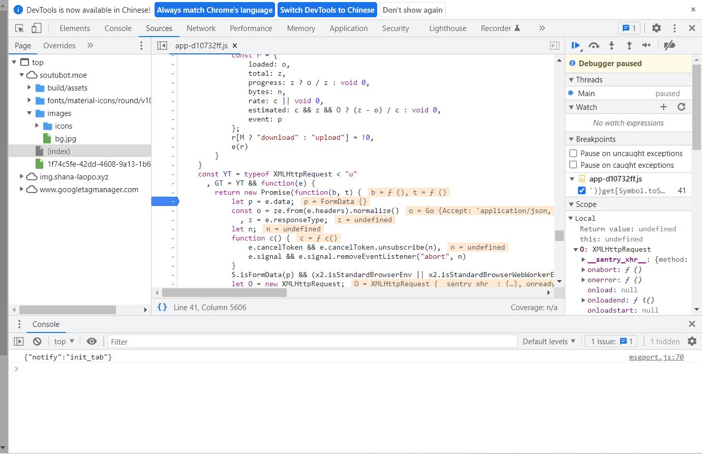The width and height of the screenshot is (702, 454).
Task: Open the Overrides navigator tab
Action: 59,46
